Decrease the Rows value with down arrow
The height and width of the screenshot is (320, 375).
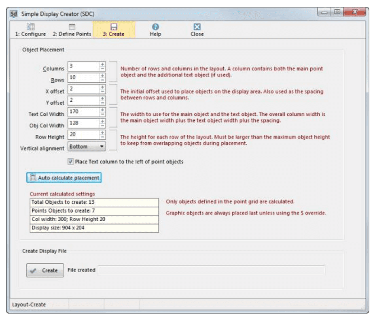coord(102,80)
